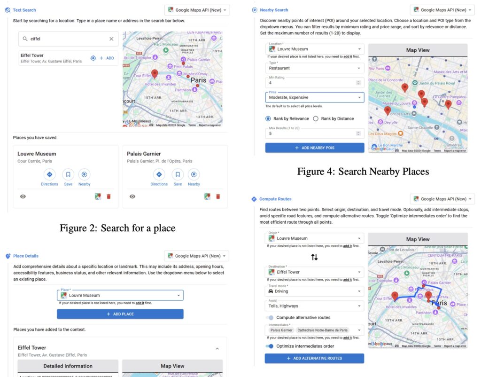481x377 pixels.
Task: Delete the Palais Garnier saved place
Action: (218, 196)
